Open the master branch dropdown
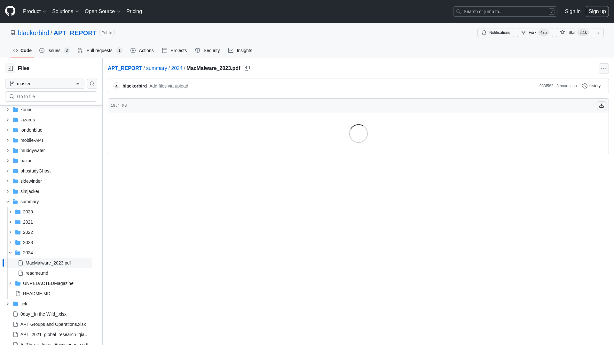 click(45, 84)
